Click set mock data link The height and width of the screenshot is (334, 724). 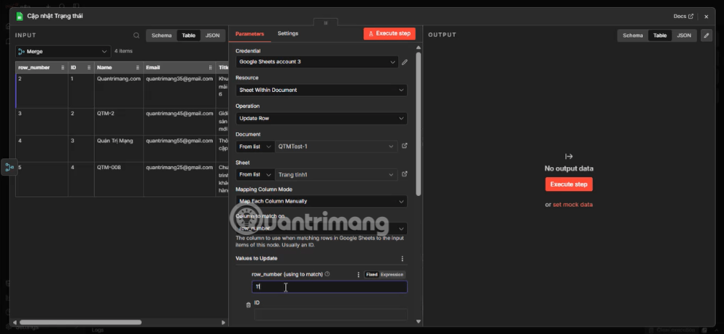[x=573, y=205]
